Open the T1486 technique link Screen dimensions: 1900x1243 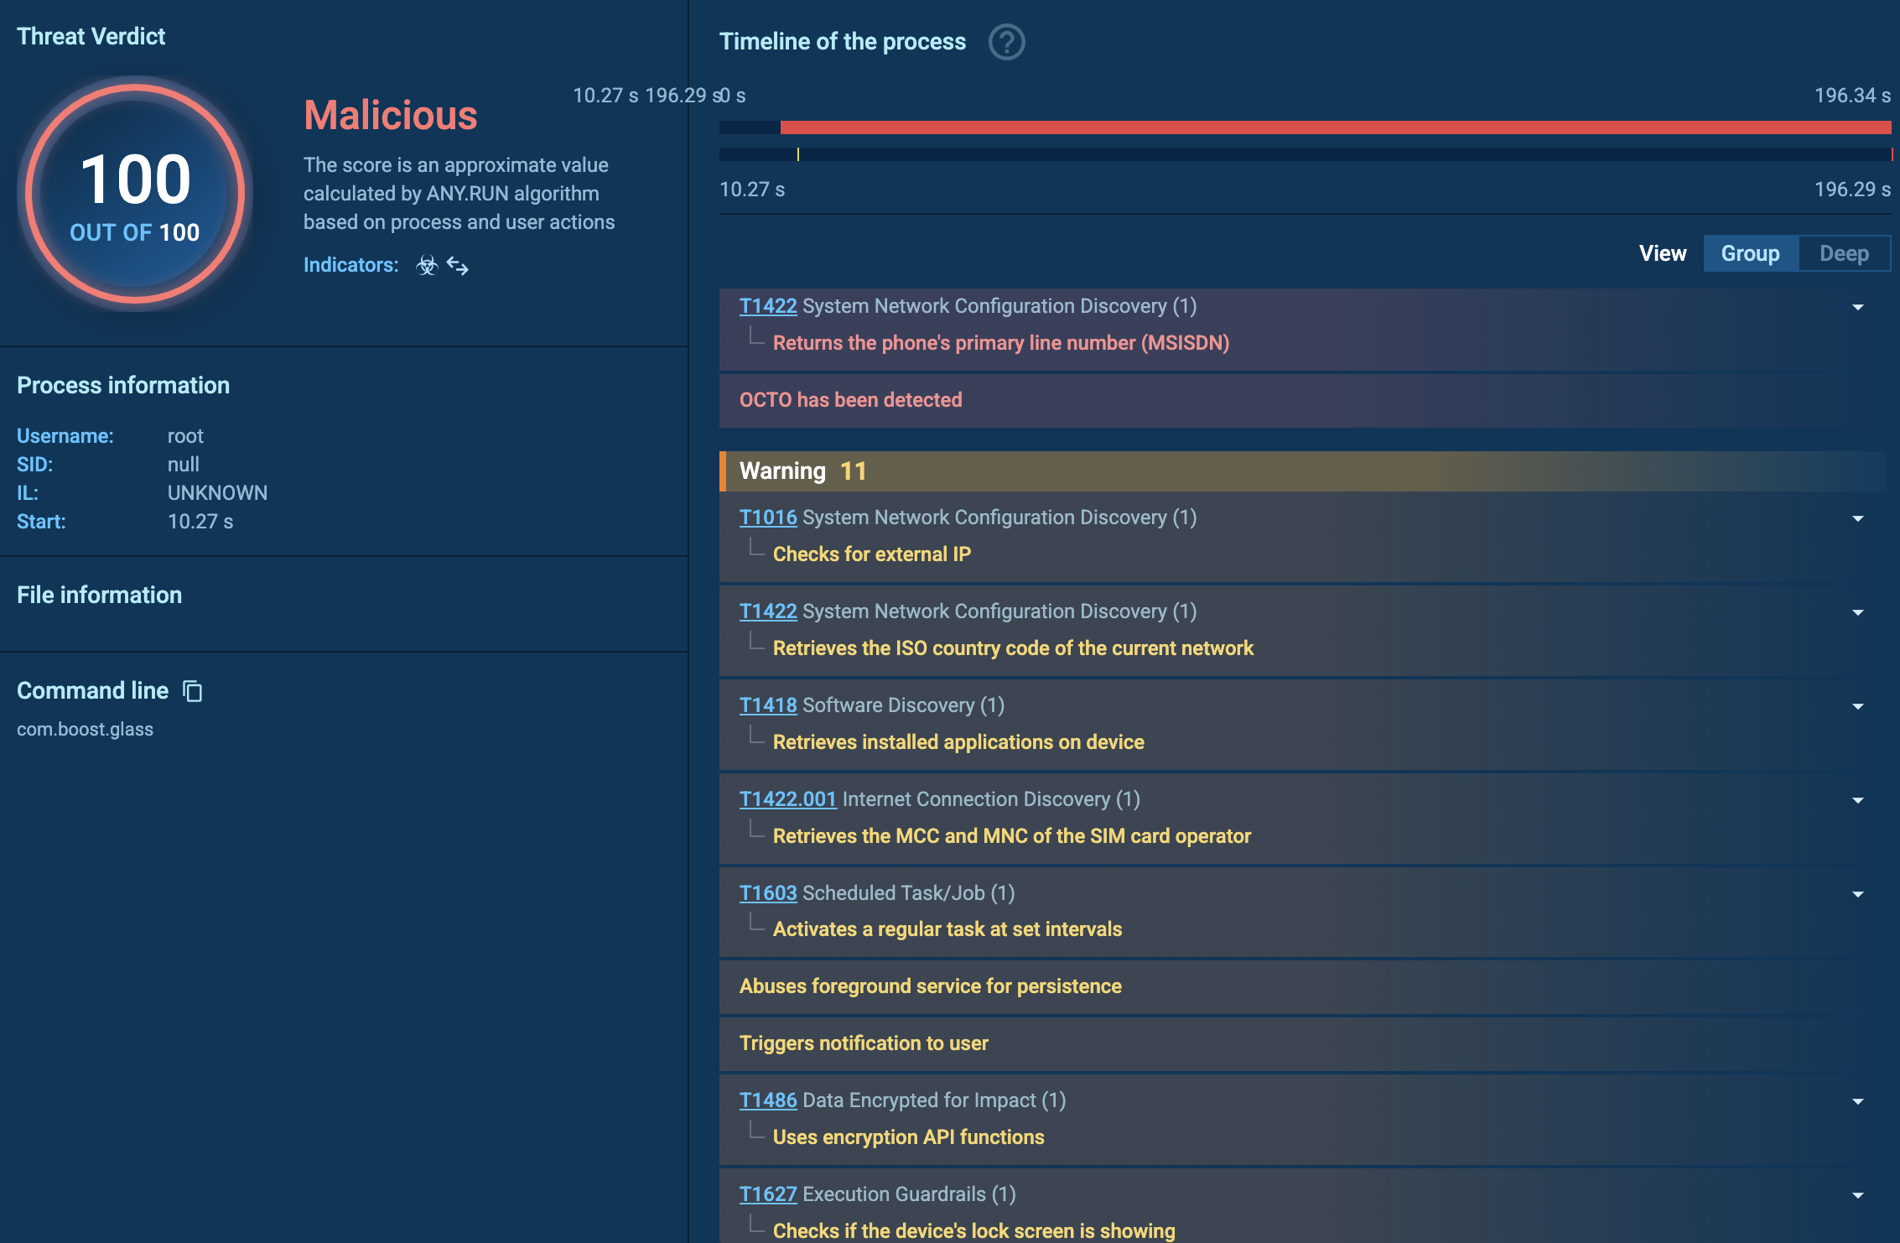[768, 1100]
